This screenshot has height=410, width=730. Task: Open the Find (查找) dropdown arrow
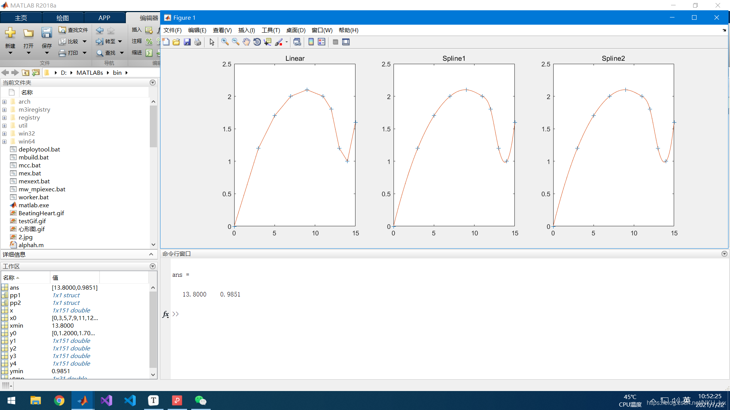click(122, 53)
